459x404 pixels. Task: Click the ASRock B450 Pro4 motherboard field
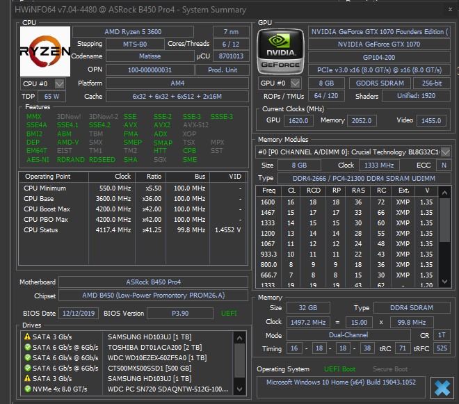point(154,282)
